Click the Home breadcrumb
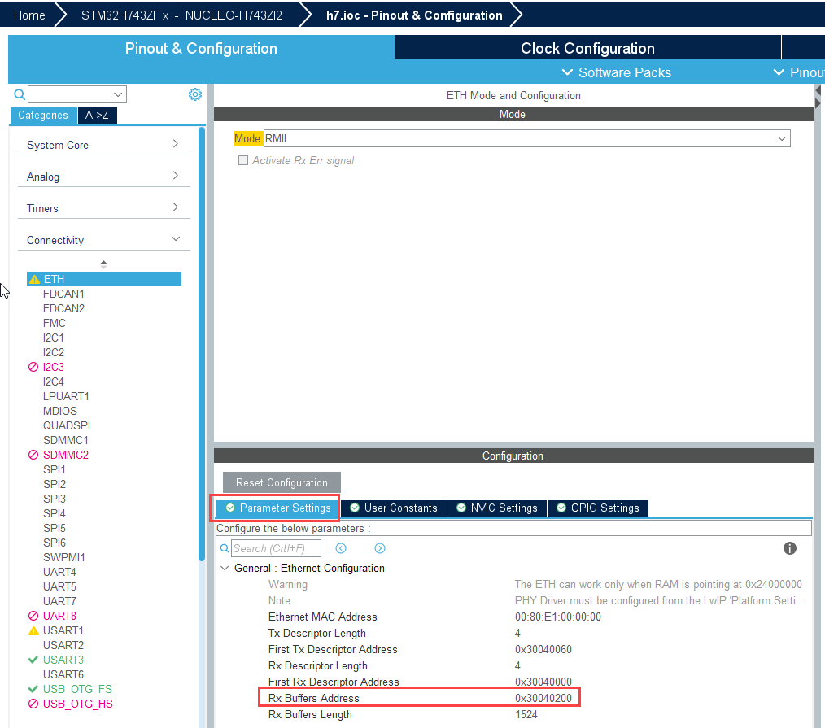Image resolution: width=825 pixels, height=728 pixels. coord(29,15)
